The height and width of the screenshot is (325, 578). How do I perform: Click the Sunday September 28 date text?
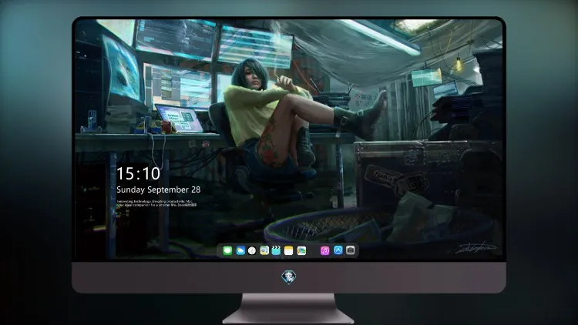click(x=159, y=189)
